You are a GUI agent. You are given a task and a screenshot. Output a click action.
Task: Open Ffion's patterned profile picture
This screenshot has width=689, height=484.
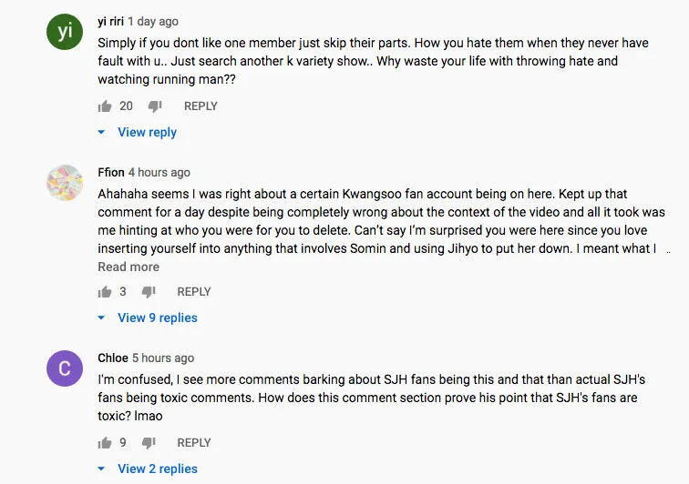(x=65, y=183)
